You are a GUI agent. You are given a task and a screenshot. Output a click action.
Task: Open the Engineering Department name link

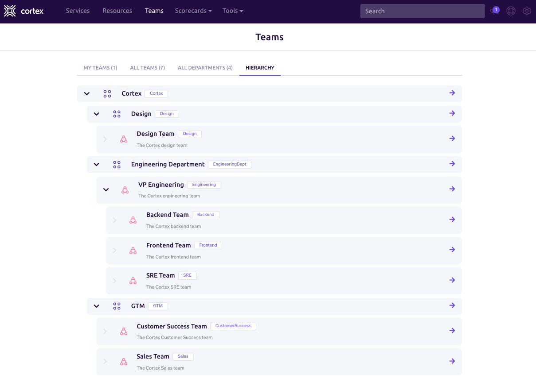168,164
